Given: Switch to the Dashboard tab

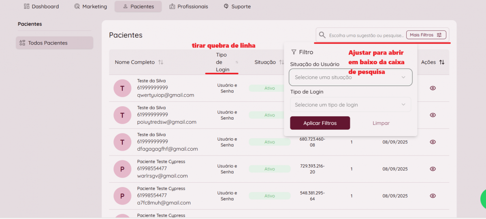Looking at the screenshot, I should (41, 6).
